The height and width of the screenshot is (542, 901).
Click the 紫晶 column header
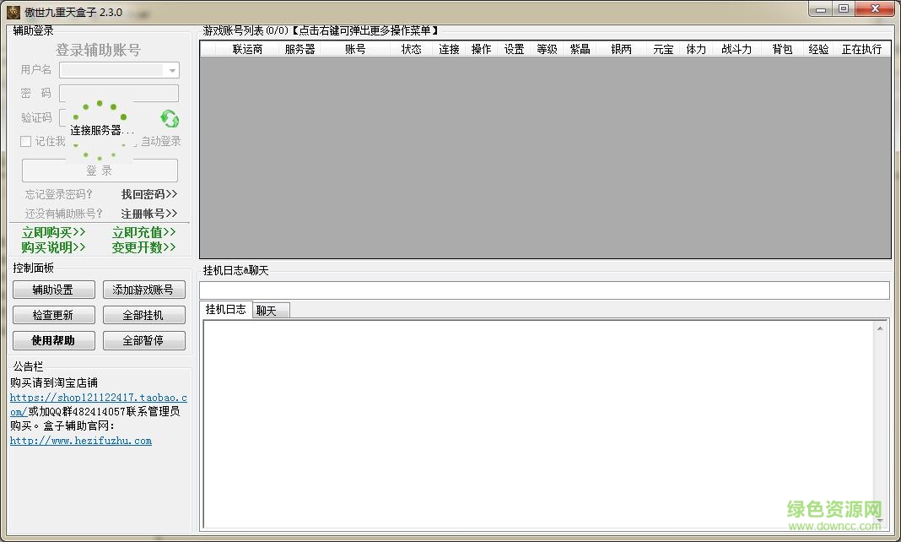click(x=580, y=50)
